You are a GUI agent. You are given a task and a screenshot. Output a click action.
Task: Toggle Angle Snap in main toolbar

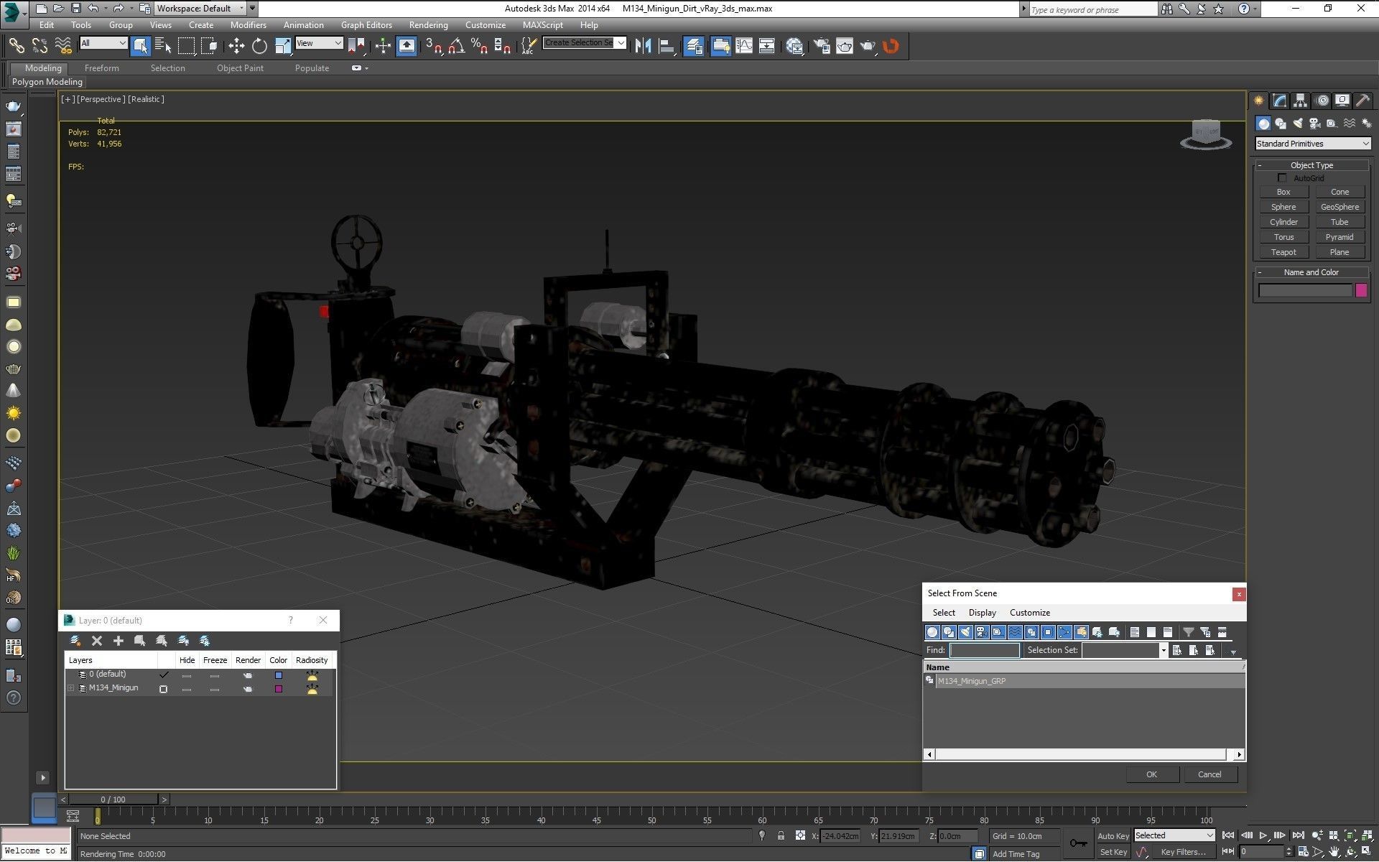[456, 46]
